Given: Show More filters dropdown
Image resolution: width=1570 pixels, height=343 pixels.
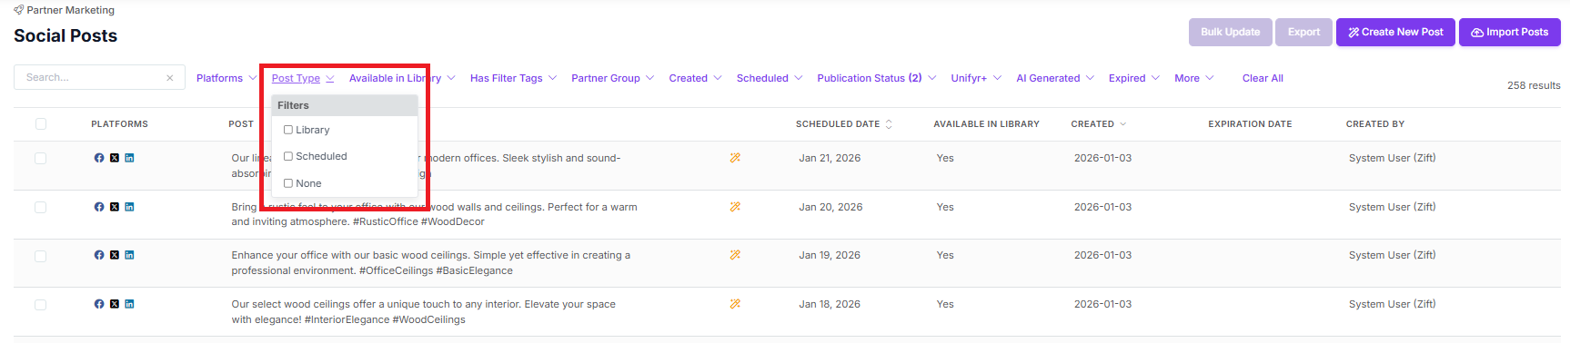Looking at the screenshot, I should click(1194, 78).
